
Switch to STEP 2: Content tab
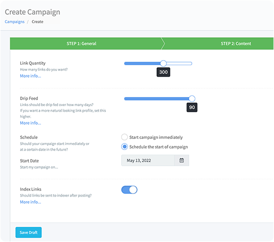click(236, 43)
